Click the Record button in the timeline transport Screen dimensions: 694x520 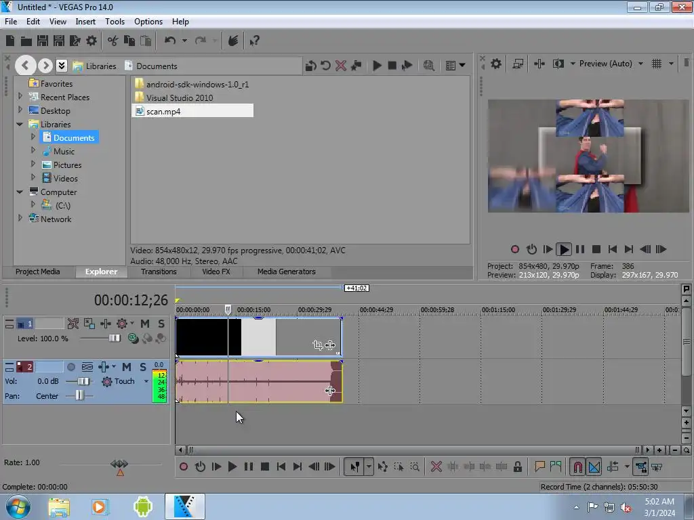(x=184, y=467)
